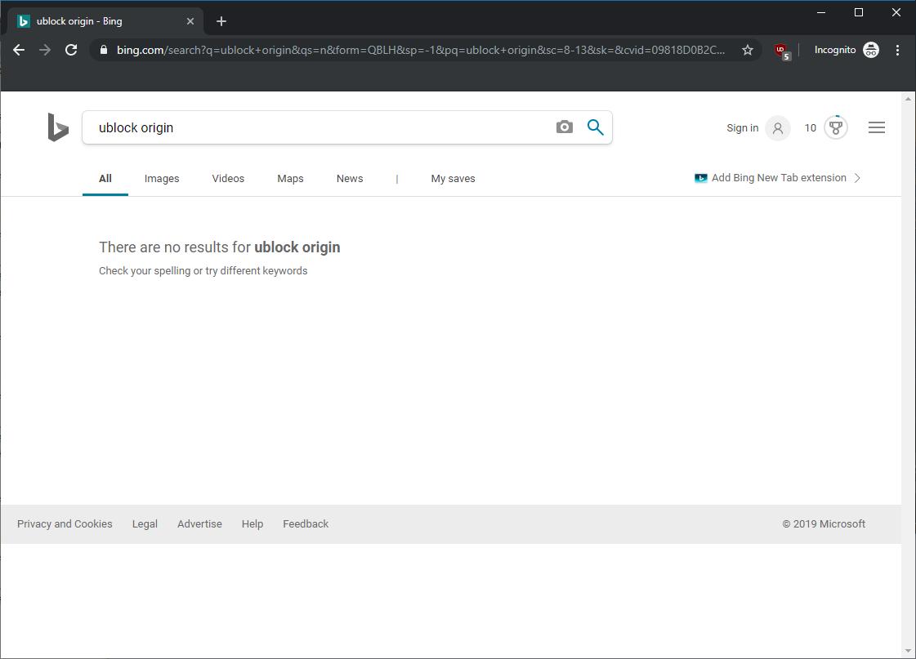This screenshot has width=916, height=659.
Task: Click the Bing favicon on tab
Action: tap(24, 21)
